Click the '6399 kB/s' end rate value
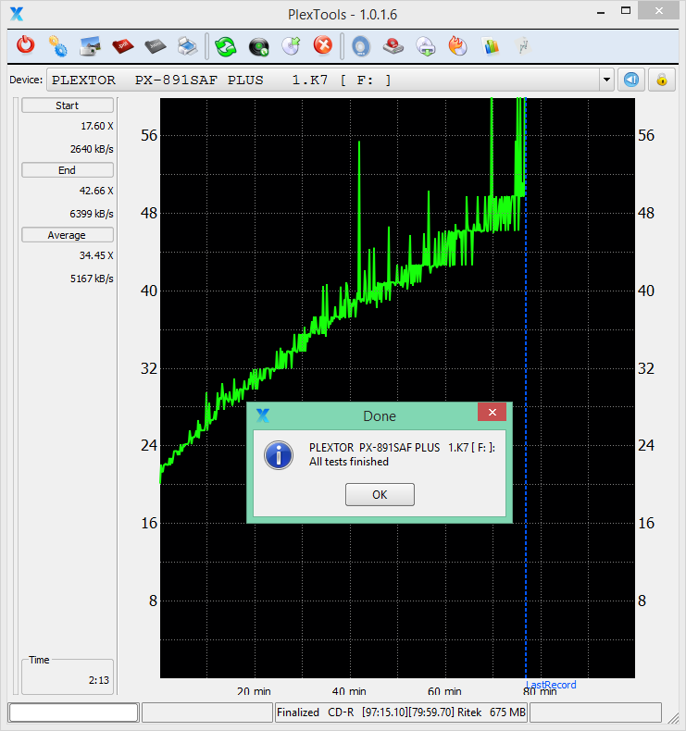Image resolution: width=686 pixels, height=731 pixels. pos(92,214)
